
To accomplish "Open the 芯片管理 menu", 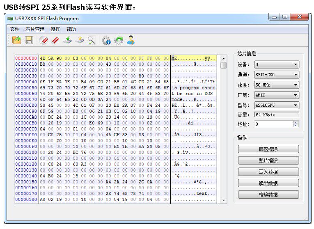I will (35, 29).
